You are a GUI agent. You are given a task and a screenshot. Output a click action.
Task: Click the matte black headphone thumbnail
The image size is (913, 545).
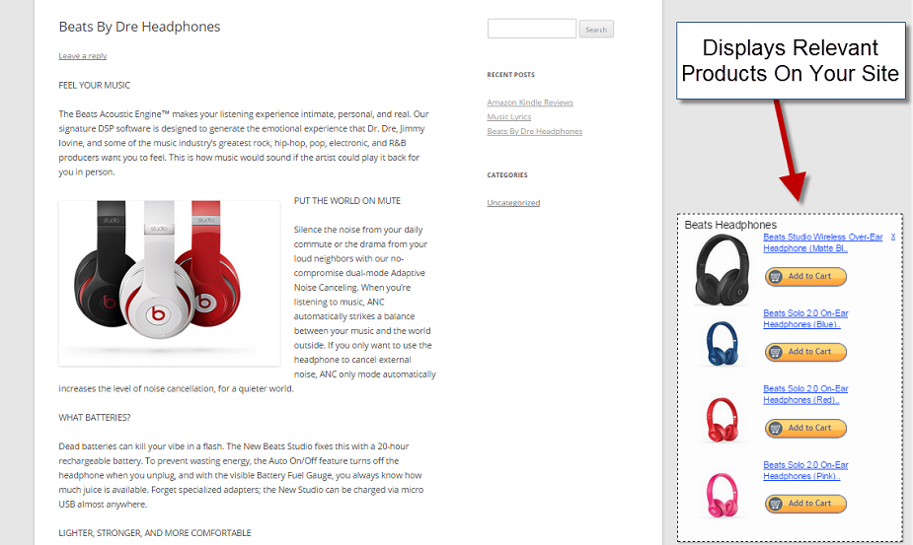pyautogui.click(x=723, y=270)
